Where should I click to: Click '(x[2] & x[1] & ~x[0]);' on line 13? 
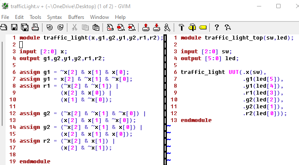pyautogui.click(x=98, y=120)
